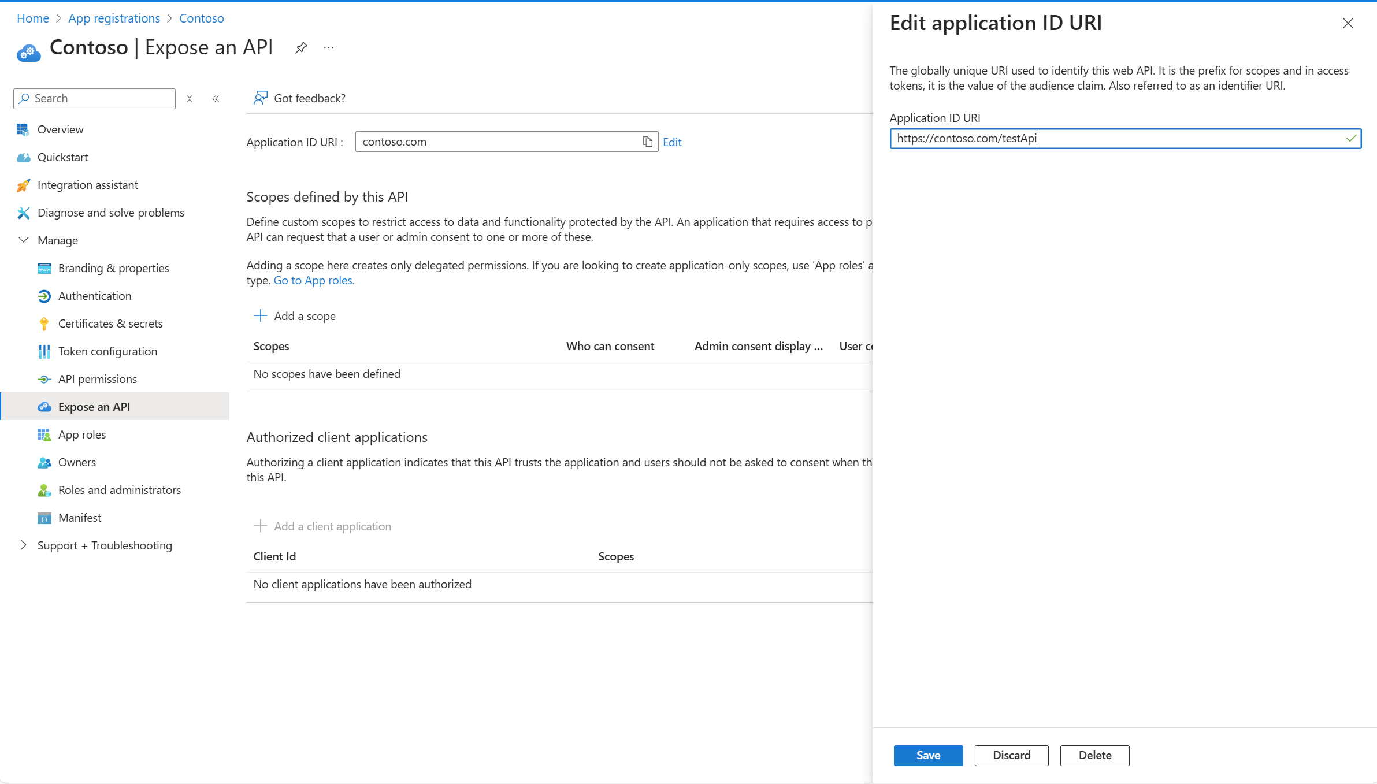Close the Edit application ID URI panel

point(1348,24)
